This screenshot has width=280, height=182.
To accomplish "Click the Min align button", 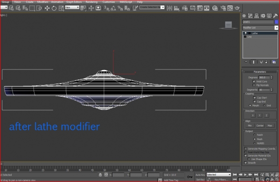I will coord(250,126).
